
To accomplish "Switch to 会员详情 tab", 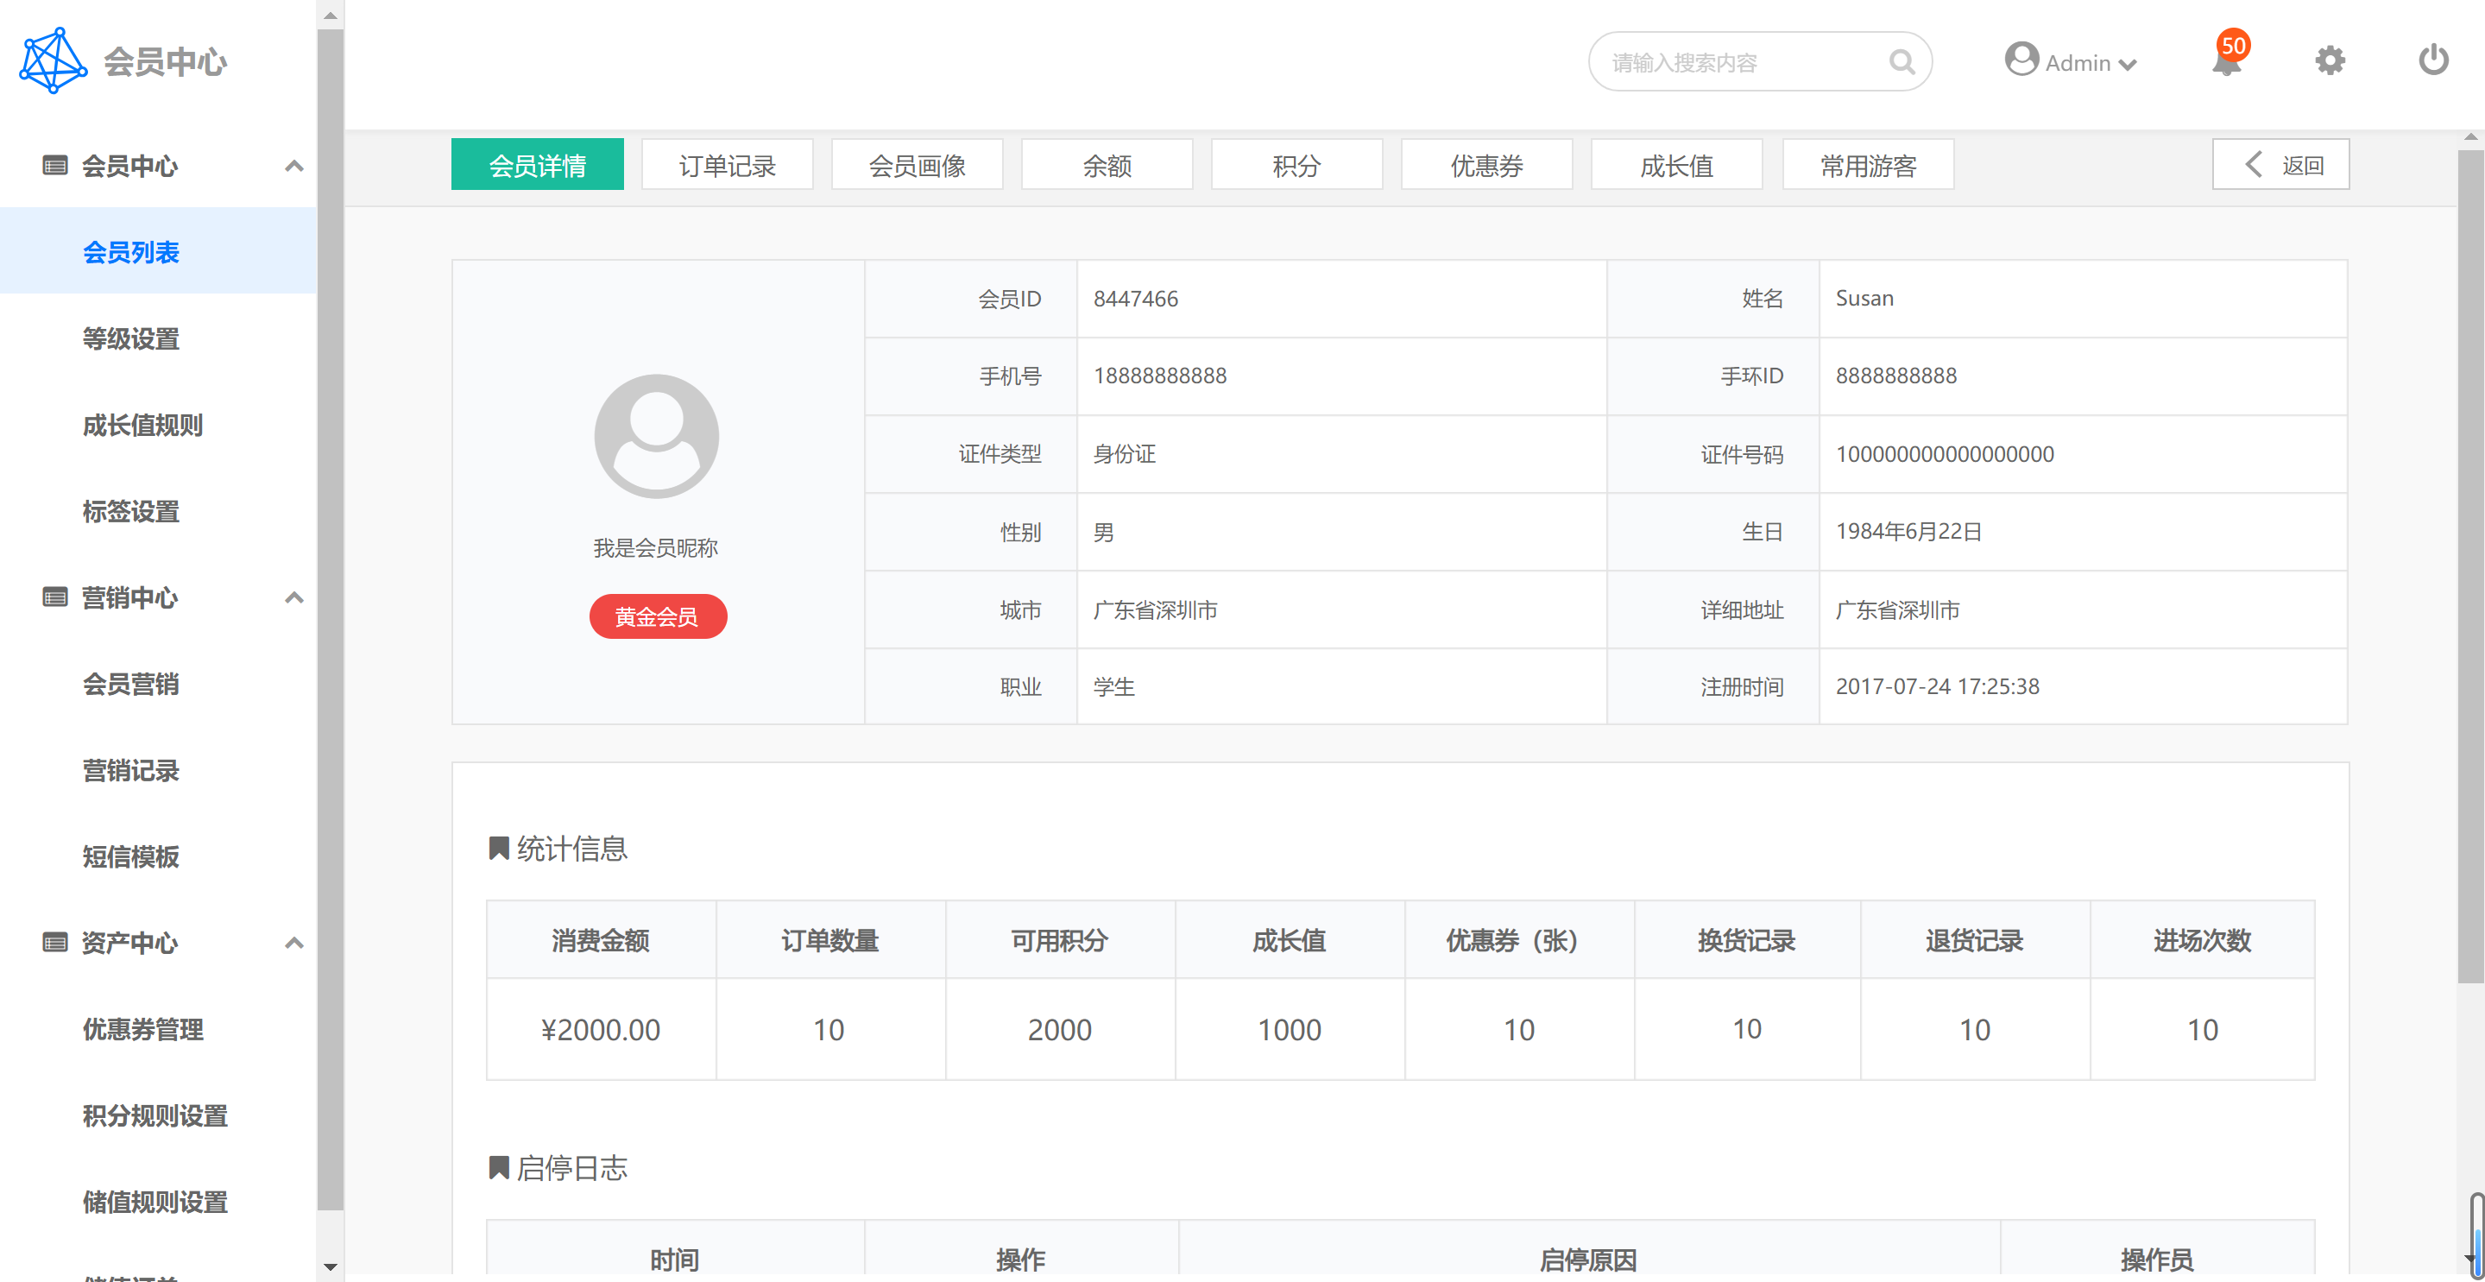I will [538, 165].
